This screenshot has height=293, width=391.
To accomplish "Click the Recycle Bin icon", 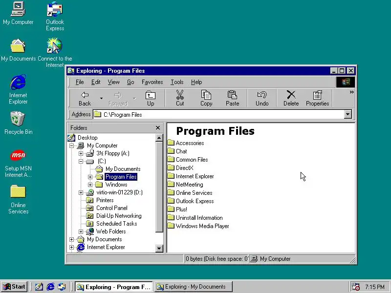I will (18, 123).
